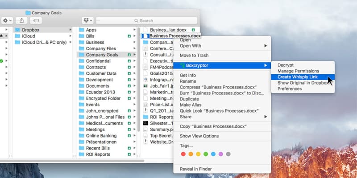Expand the Dropbox folder arrow
Viewport: 357px width, 178px height.
[71, 30]
